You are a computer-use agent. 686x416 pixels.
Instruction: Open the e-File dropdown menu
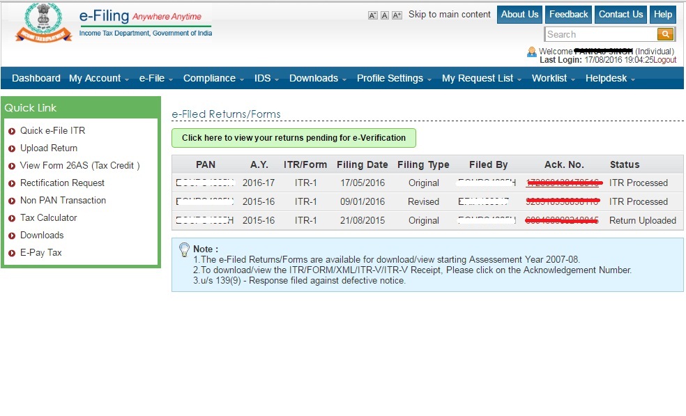coord(152,78)
